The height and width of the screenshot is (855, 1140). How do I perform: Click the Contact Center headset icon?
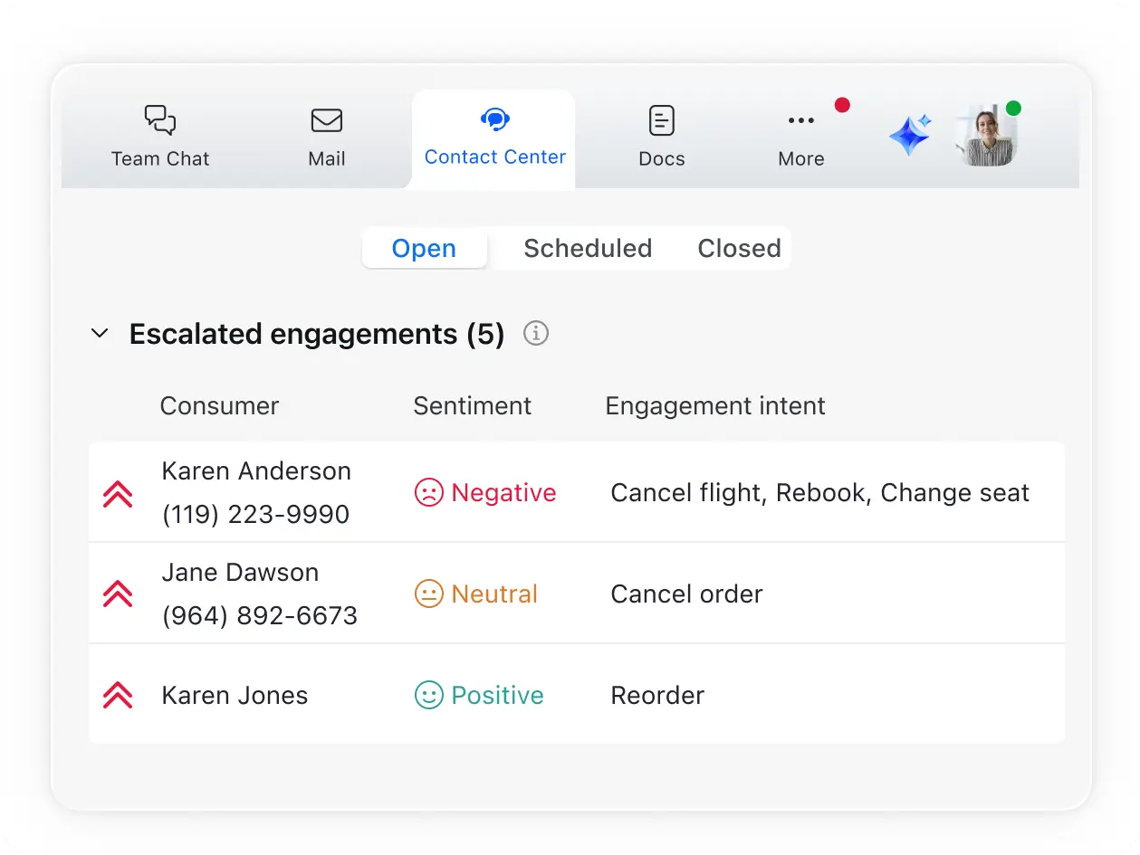point(494,119)
